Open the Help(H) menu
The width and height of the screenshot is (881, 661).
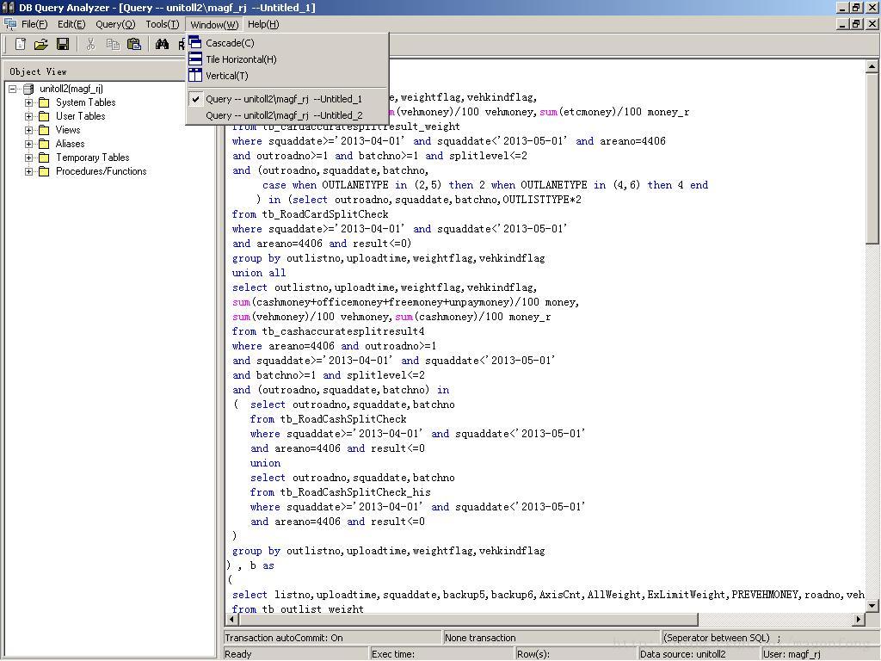point(263,24)
